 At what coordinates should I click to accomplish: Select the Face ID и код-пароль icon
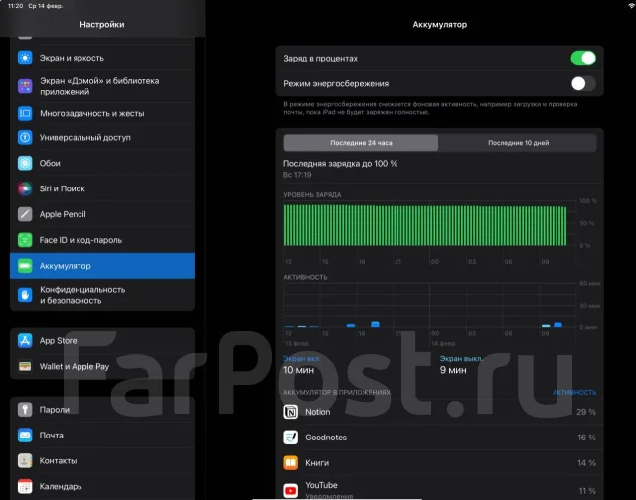25,240
